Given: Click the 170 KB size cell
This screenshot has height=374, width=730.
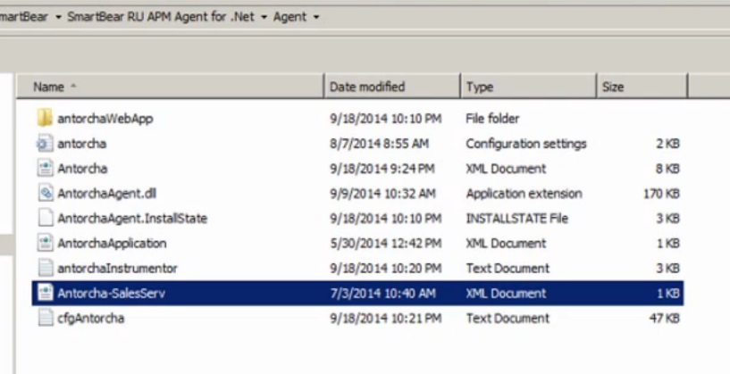Looking at the screenshot, I should [661, 194].
